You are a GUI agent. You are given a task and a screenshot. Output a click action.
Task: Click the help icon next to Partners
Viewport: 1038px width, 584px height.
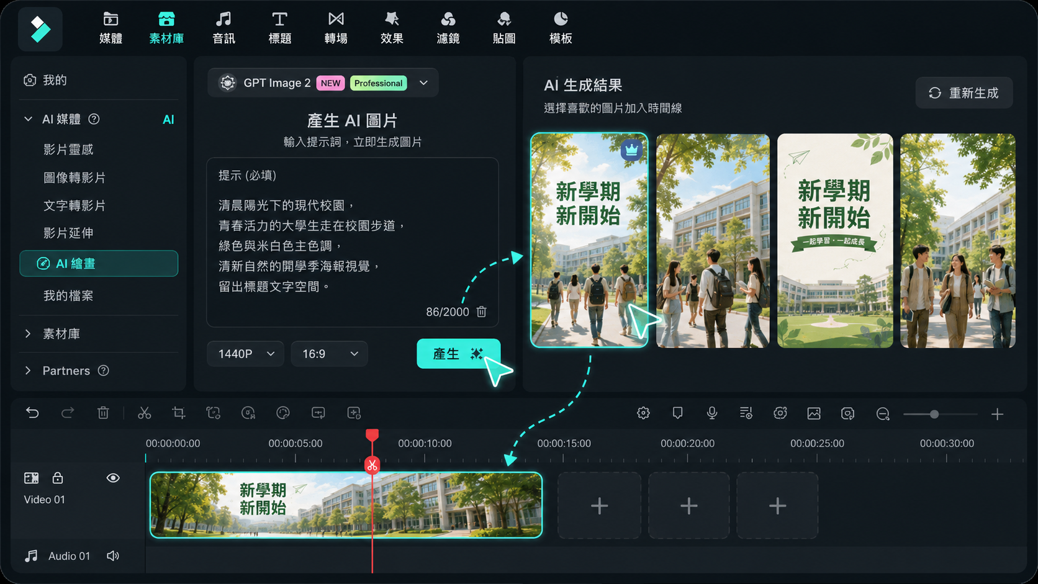point(104,371)
